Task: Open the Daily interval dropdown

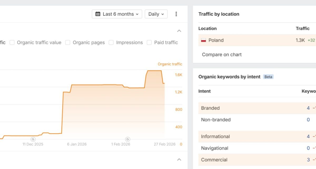Action: (x=156, y=14)
